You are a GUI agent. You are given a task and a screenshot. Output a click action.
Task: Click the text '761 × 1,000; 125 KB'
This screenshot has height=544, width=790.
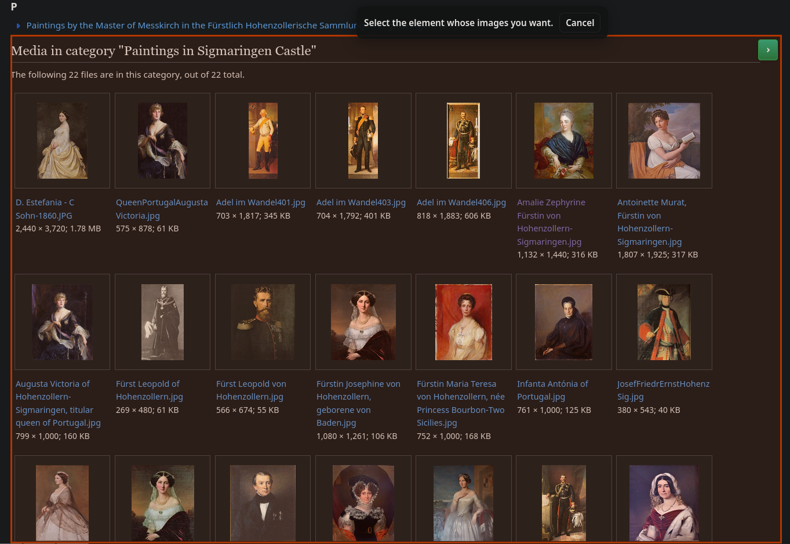click(554, 410)
